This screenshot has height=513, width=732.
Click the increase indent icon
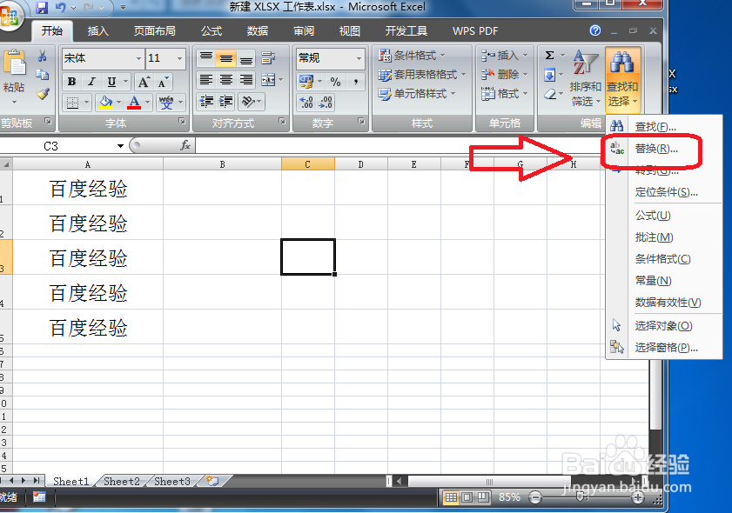coord(226,101)
